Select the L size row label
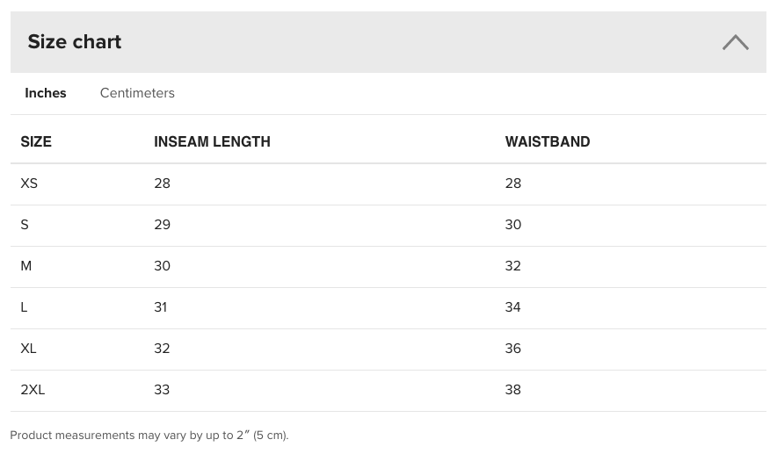This screenshot has height=461, width=777. coord(24,307)
